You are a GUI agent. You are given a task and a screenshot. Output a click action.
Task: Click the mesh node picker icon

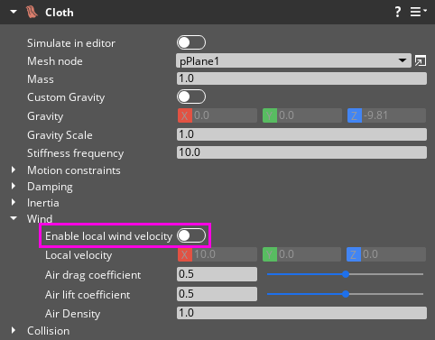[421, 60]
